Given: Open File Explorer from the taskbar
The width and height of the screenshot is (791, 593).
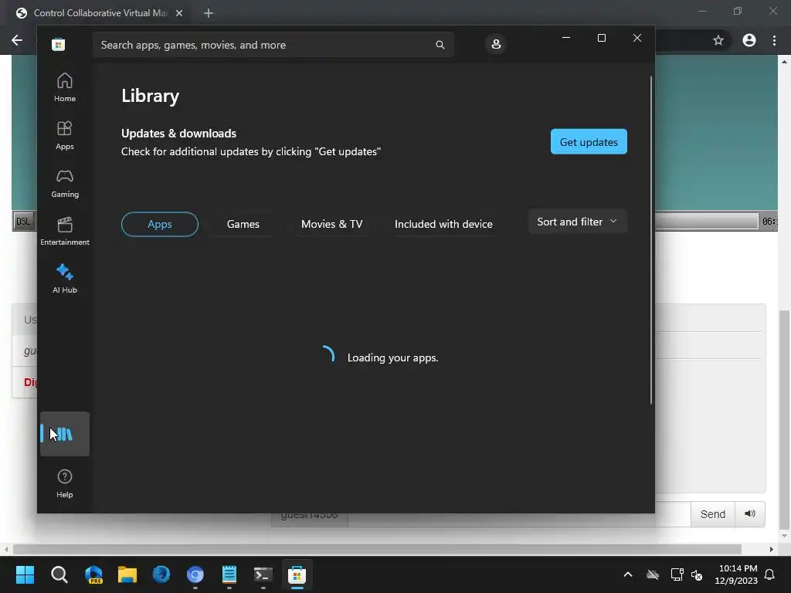Looking at the screenshot, I should click(x=127, y=574).
